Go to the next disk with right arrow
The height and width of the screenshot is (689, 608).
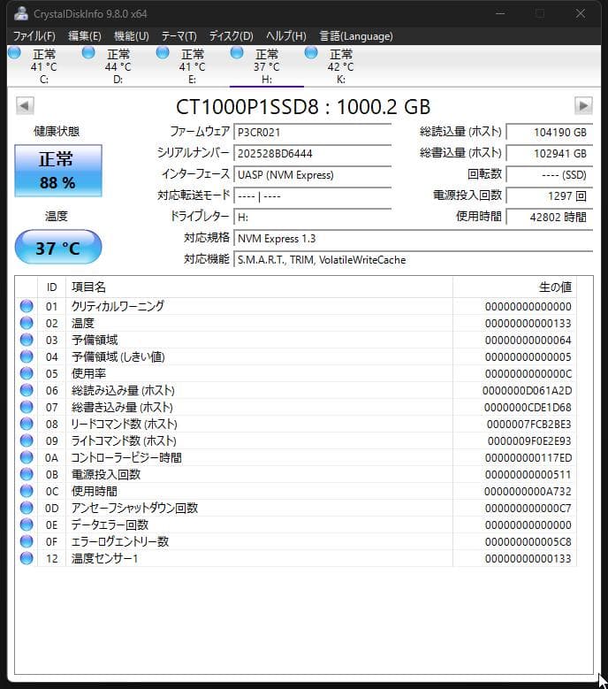[x=583, y=105]
